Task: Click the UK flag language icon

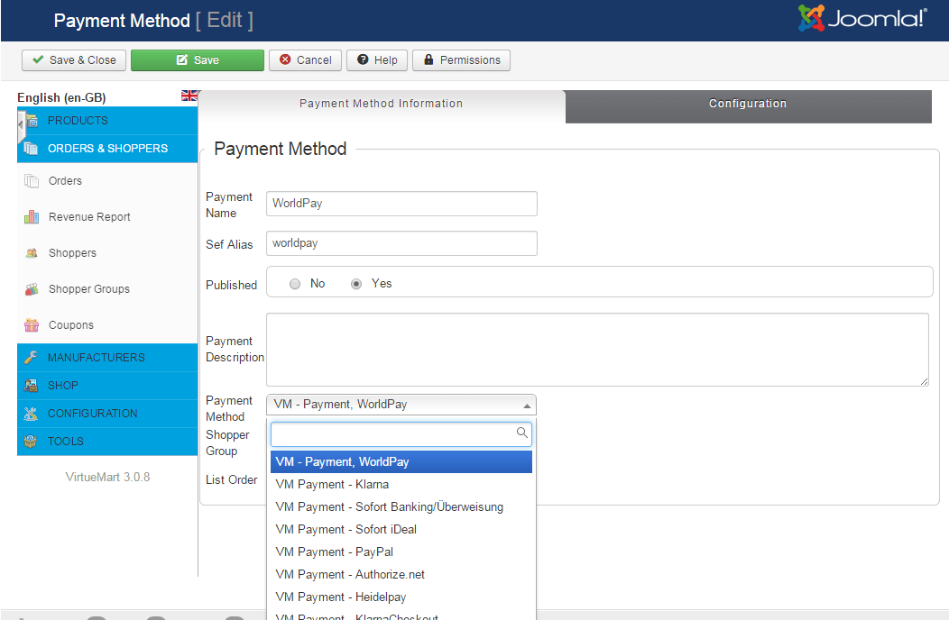Action: [x=189, y=95]
